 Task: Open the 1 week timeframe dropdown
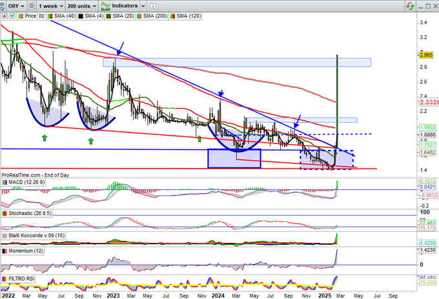coord(51,6)
